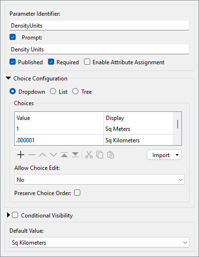Click the Choices table scrollbar

[x=178, y=124]
